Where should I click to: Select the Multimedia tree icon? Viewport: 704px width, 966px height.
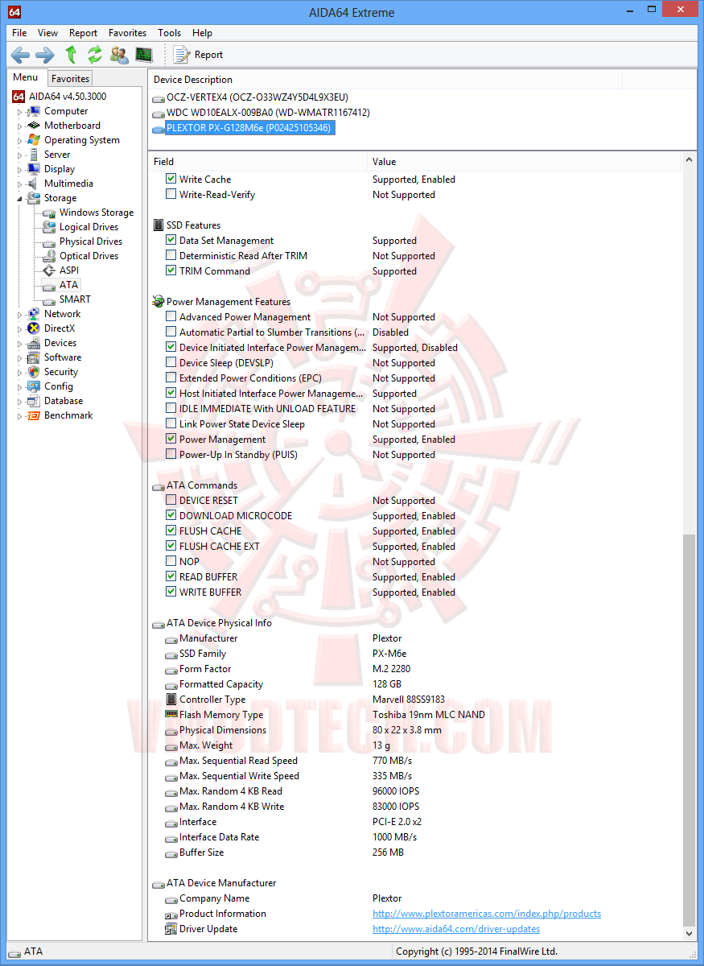tap(34, 184)
